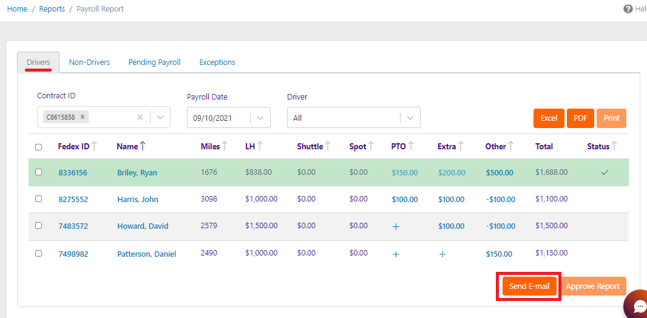Open the Exceptions tab
The height and width of the screenshot is (318, 647).
pyautogui.click(x=217, y=63)
